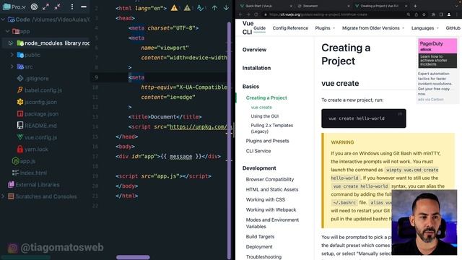This screenshot has width=462, height=260.
Task: Close the Document browser tab
Action: (x=349, y=6)
